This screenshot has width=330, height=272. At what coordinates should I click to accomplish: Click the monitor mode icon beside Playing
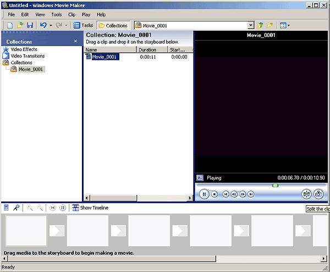[200, 178]
